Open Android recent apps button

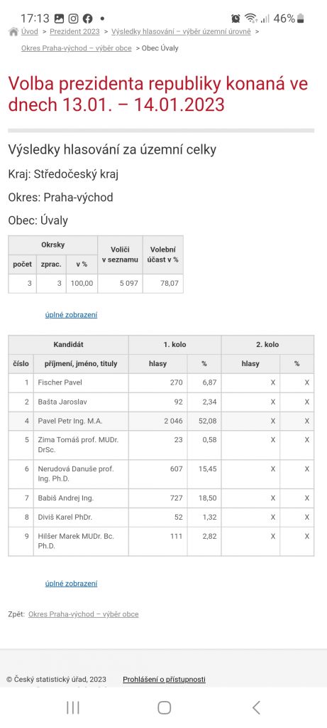[x=73, y=707]
